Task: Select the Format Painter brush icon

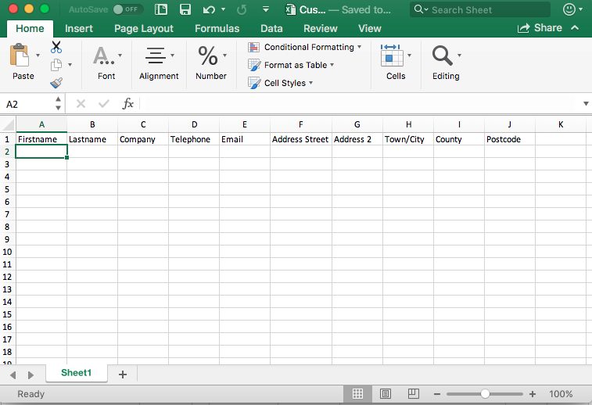Action: pyautogui.click(x=56, y=83)
